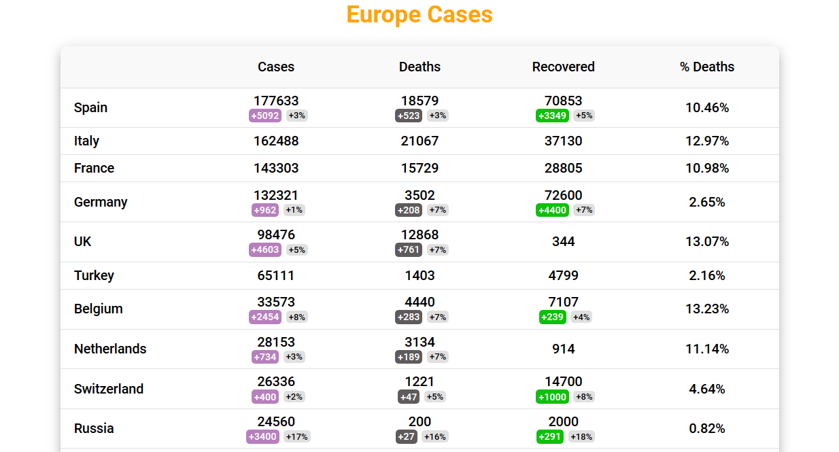The height and width of the screenshot is (452, 839).
Task: Click Turkey's recovered value 4799
Action: point(564,275)
